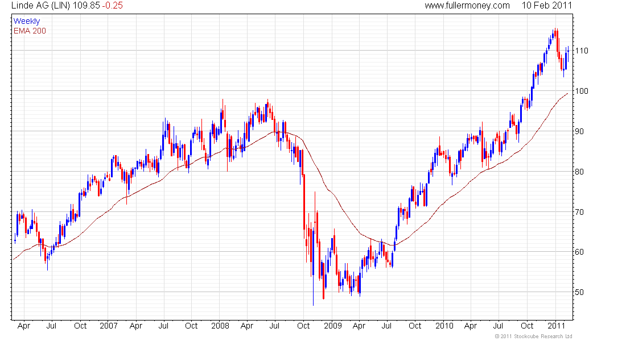Image resolution: width=626 pixels, height=341 pixels.
Task: Click the 2011 year label on time axis
Action: [556, 326]
